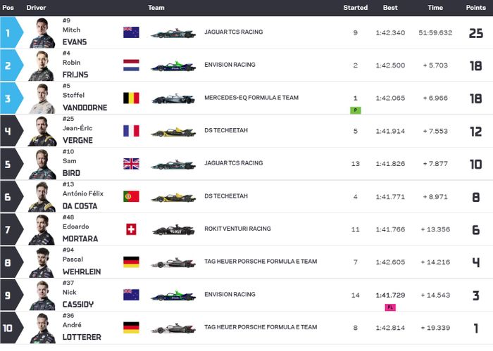The width and height of the screenshot is (493, 351).
Task: Click the UK flag beside Sam Bird
Action: (131, 164)
